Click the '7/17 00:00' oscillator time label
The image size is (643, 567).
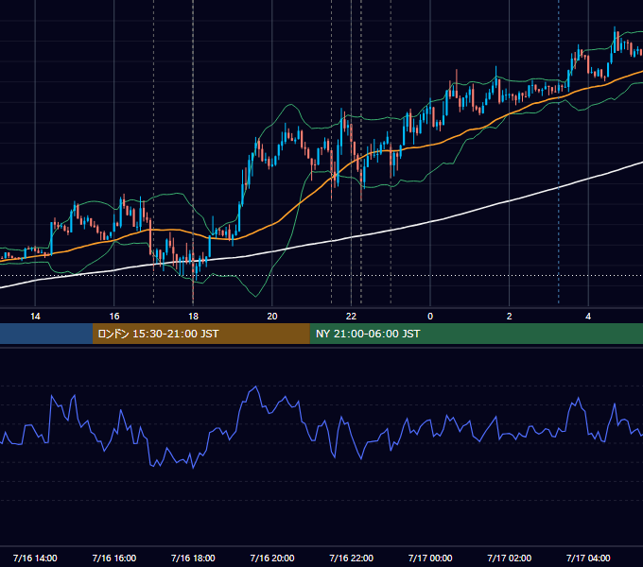(x=430, y=558)
